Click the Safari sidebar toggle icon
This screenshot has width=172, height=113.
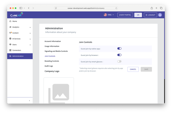pyautogui.click(x=21, y=8)
